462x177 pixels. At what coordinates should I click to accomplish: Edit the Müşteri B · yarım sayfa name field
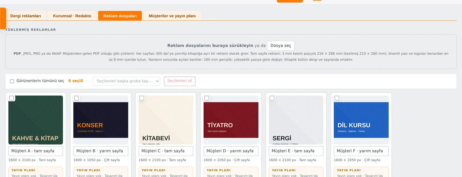pyautogui.click(x=101, y=151)
